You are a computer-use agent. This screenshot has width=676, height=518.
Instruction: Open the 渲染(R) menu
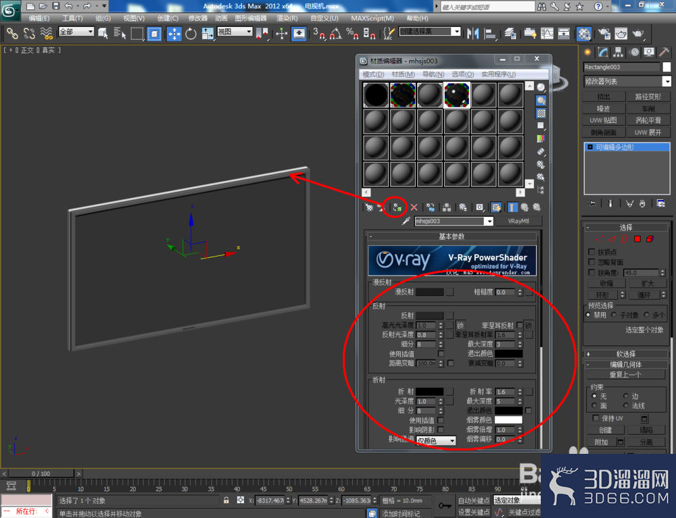coord(287,18)
